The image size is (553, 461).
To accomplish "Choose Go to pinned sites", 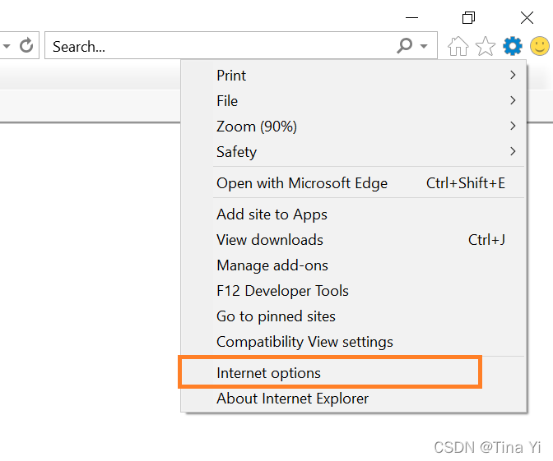I will click(x=354, y=316).
